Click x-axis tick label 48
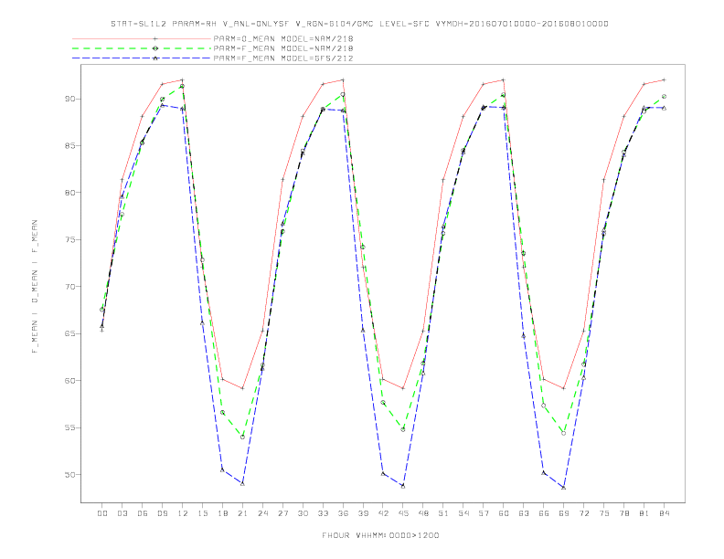Screen dimensions: 724x559 [x=423, y=513]
